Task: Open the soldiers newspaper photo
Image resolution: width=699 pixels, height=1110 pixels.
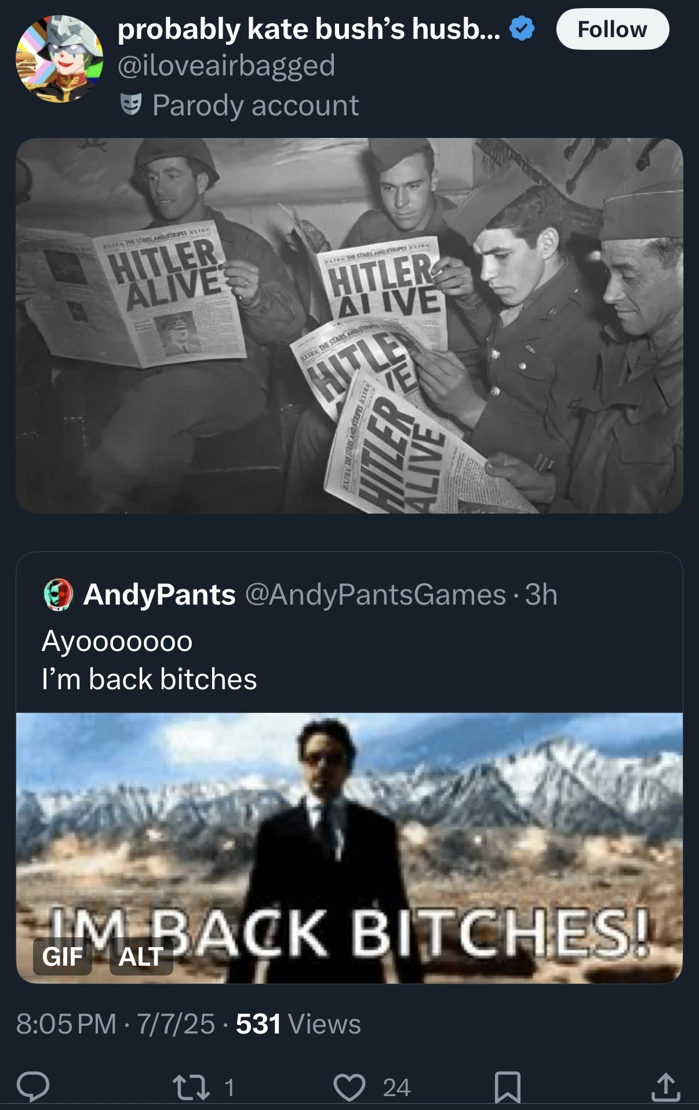Action: 349,325
